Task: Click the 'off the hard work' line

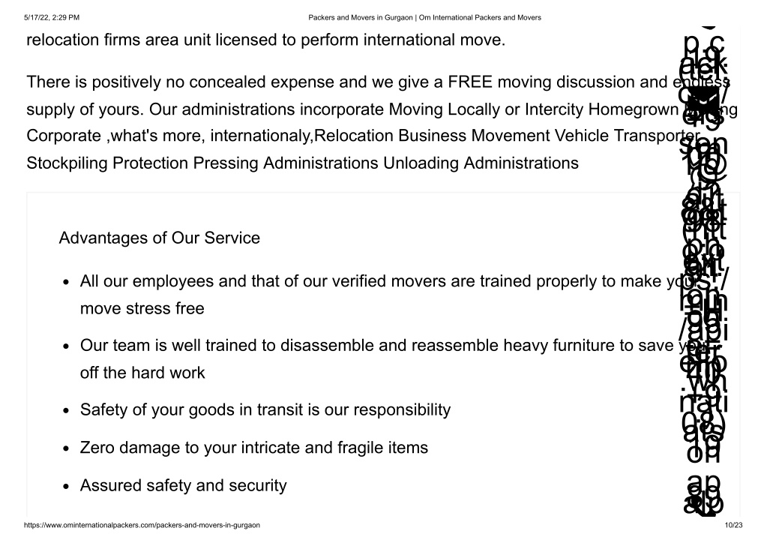Action: coord(142,373)
